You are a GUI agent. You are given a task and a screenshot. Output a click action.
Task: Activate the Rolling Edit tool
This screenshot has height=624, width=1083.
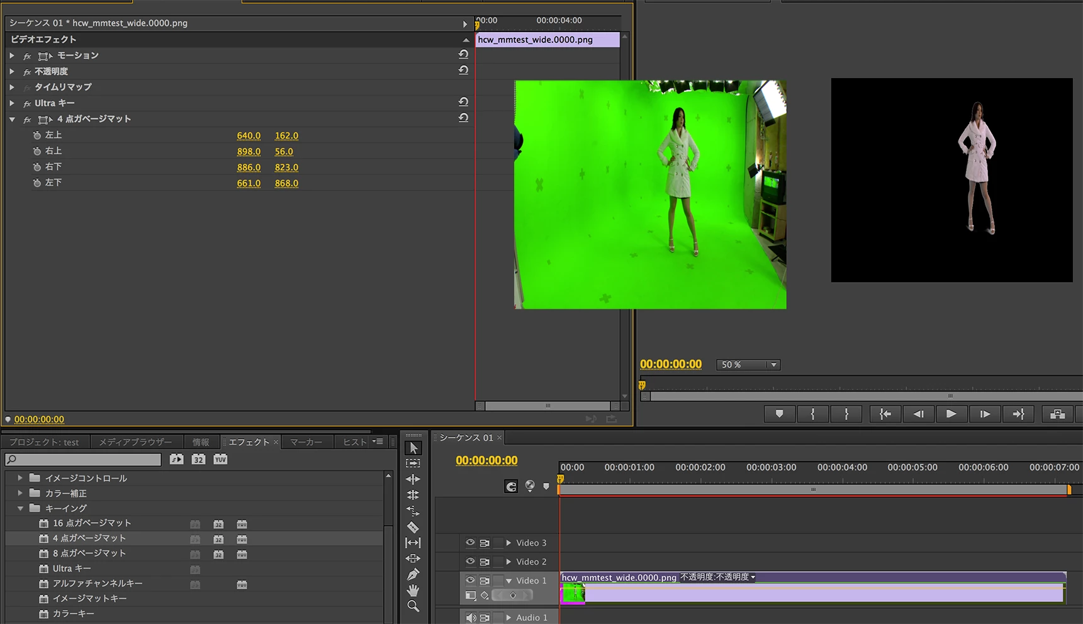click(413, 495)
